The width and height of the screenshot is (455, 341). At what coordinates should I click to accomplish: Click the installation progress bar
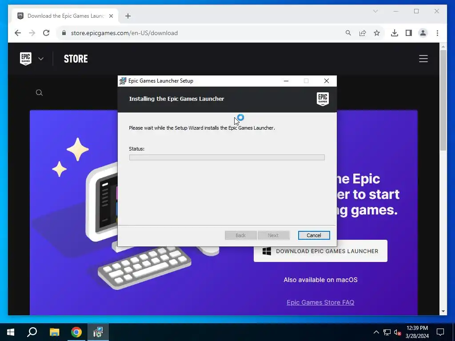tap(227, 157)
